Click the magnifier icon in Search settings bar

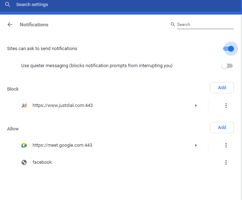(x=7, y=5)
